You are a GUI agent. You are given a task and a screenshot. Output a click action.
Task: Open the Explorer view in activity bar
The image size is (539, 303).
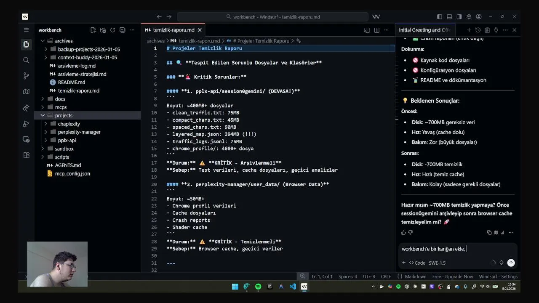coord(26,44)
